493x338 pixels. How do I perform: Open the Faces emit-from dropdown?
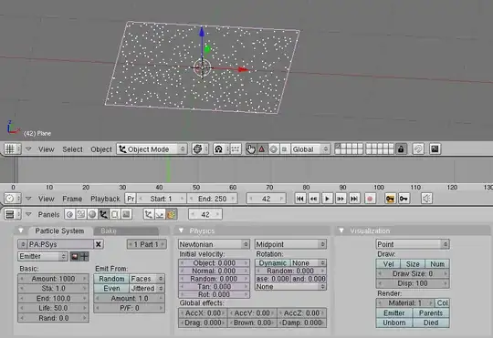click(x=147, y=279)
